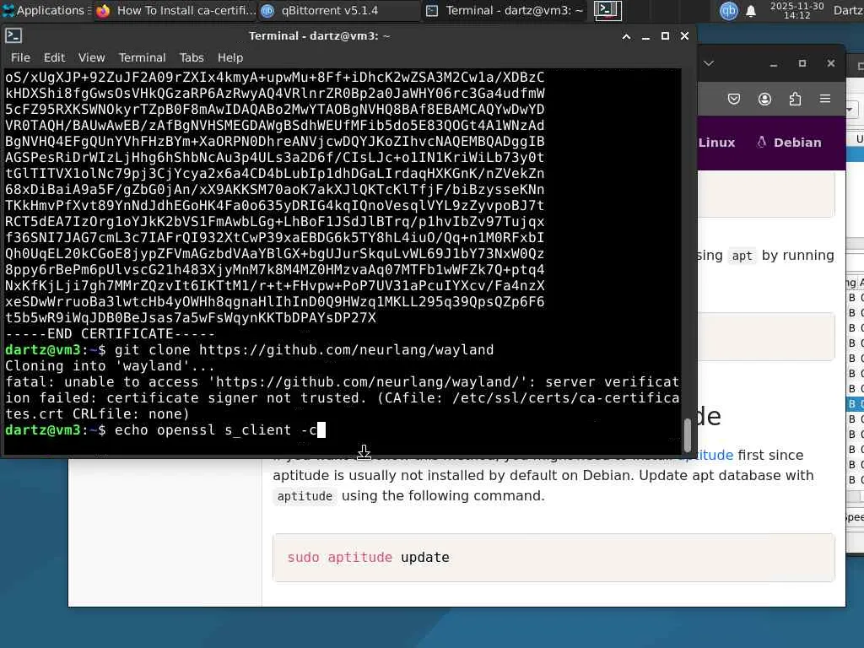Viewport: 864px width, 648px height.
Task: Minimize the Terminal window
Action: (645, 36)
